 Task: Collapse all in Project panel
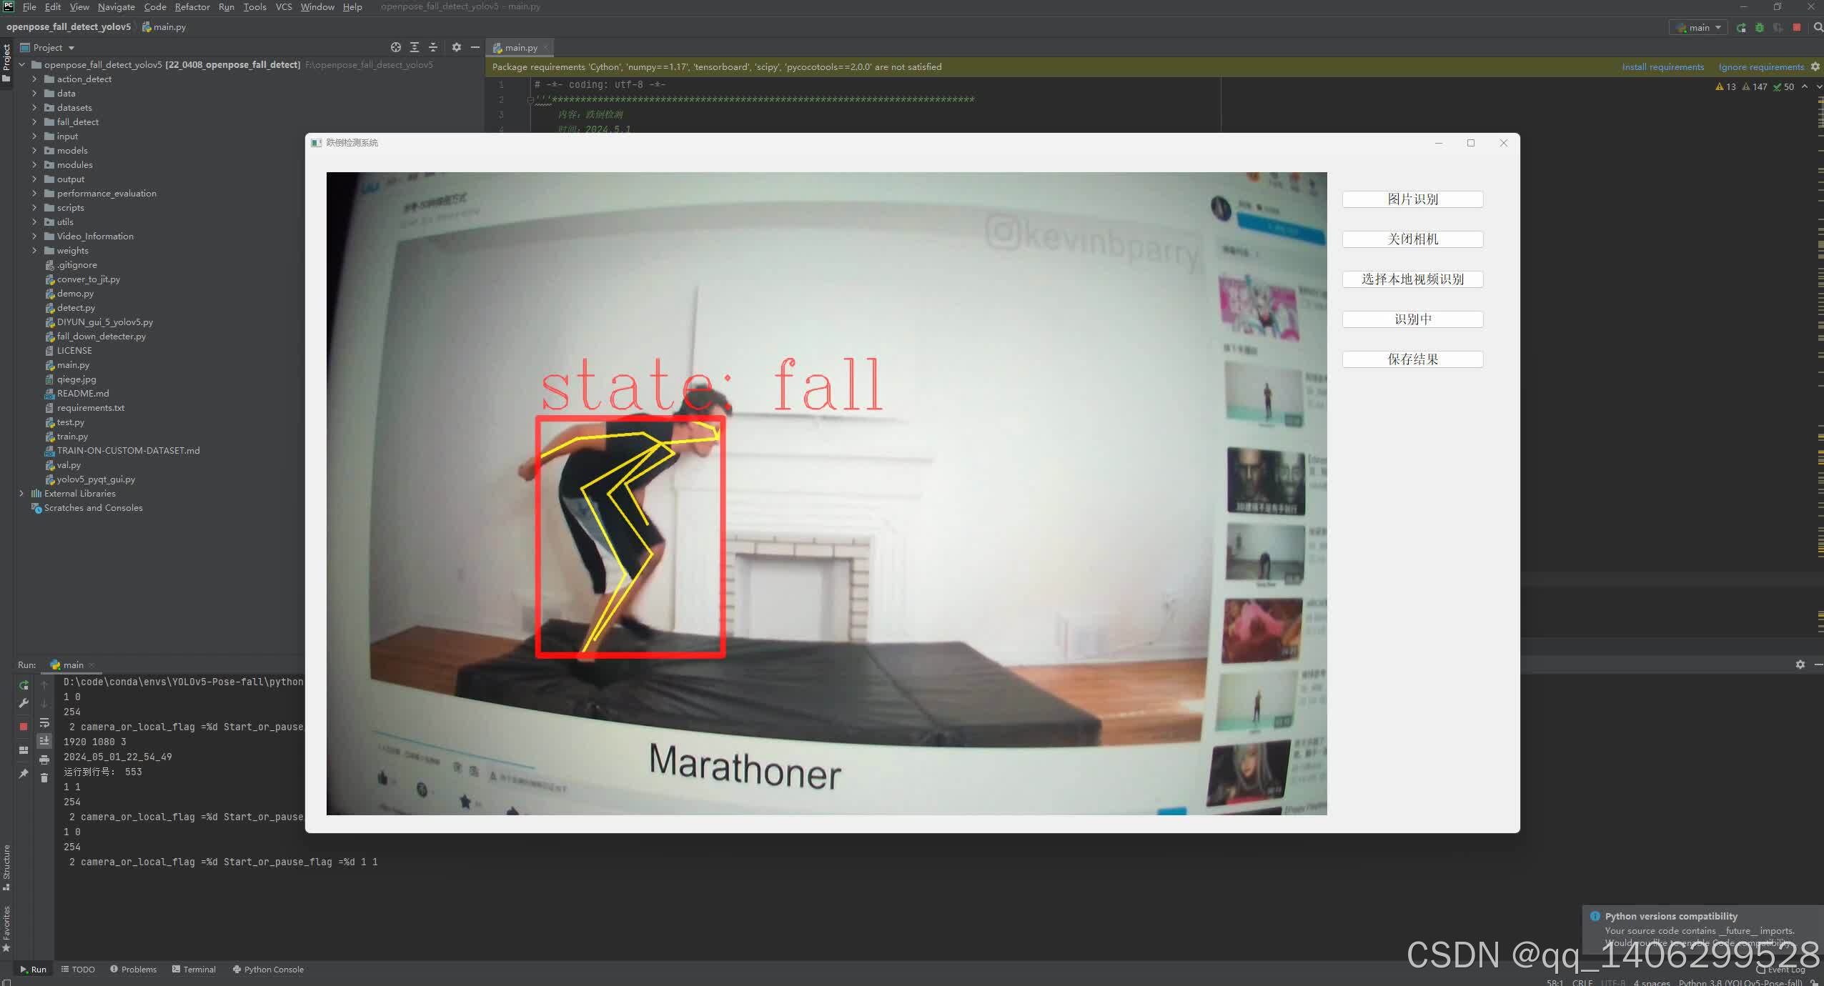coord(433,47)
